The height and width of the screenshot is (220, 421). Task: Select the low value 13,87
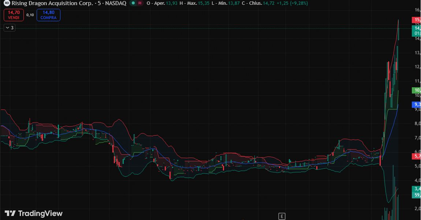tap(234, 3)
